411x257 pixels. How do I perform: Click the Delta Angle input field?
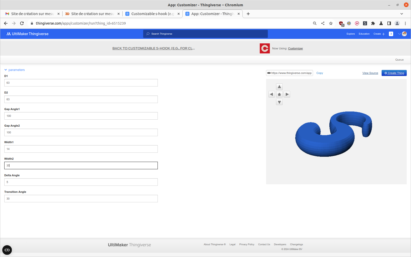[81, 182]
